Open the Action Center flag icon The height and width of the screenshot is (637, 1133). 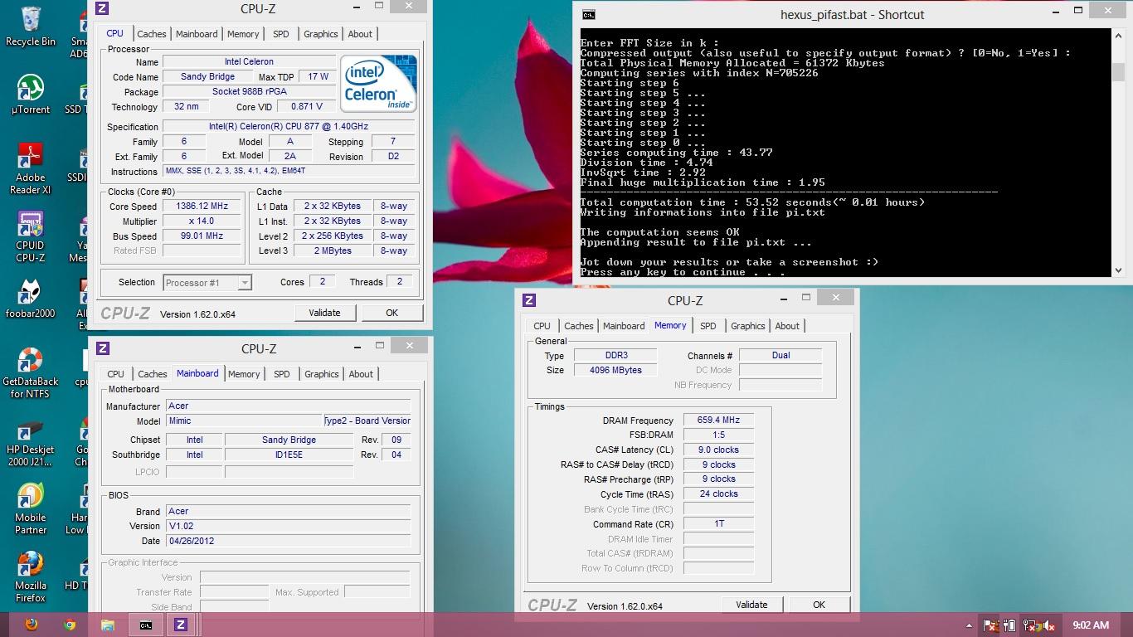point(990,625)
